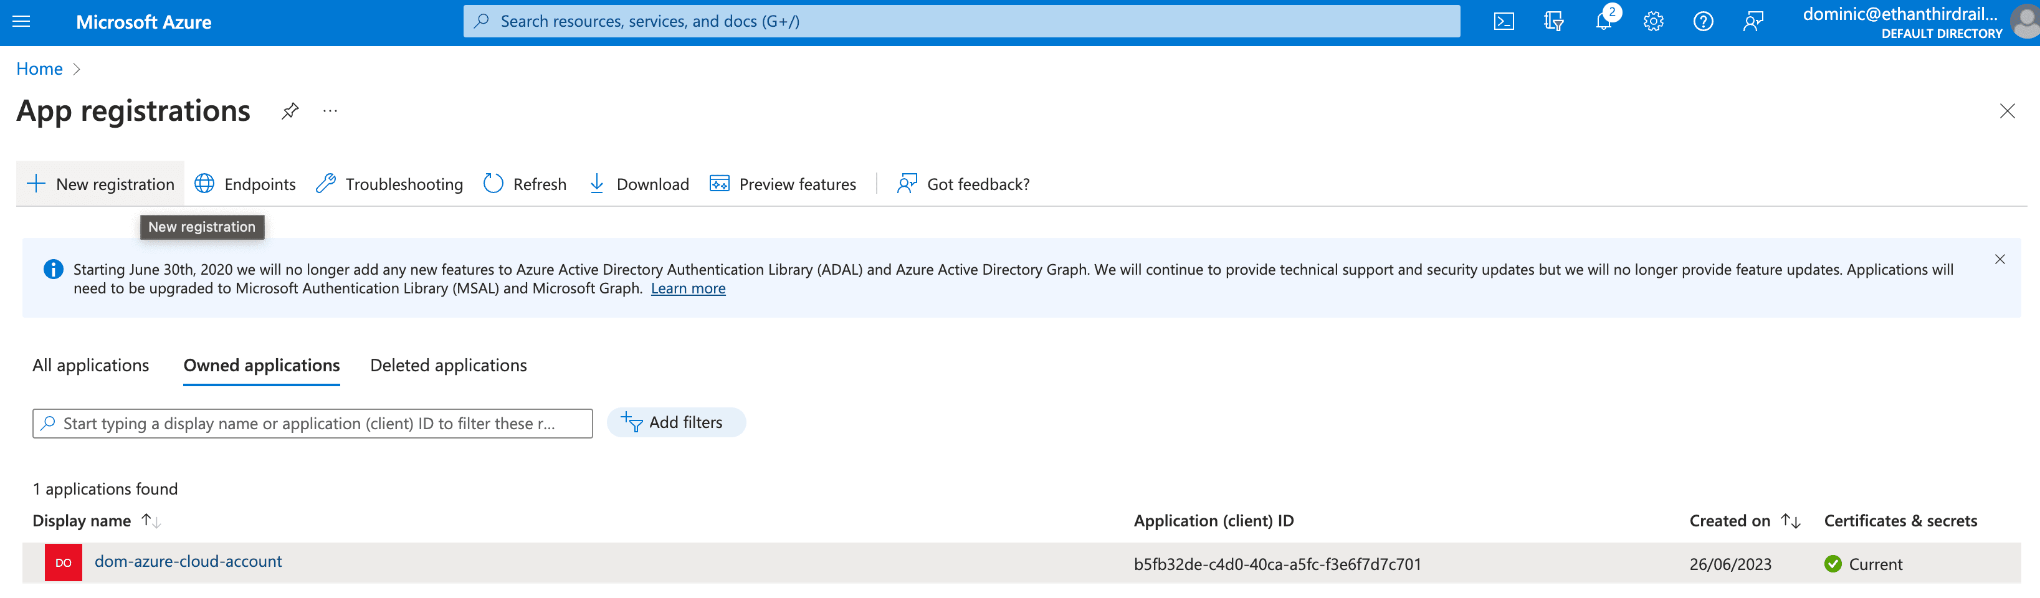Open the Learn more link
The image size is (2040, 598).
pyautogui.click(x=688, y=288)
